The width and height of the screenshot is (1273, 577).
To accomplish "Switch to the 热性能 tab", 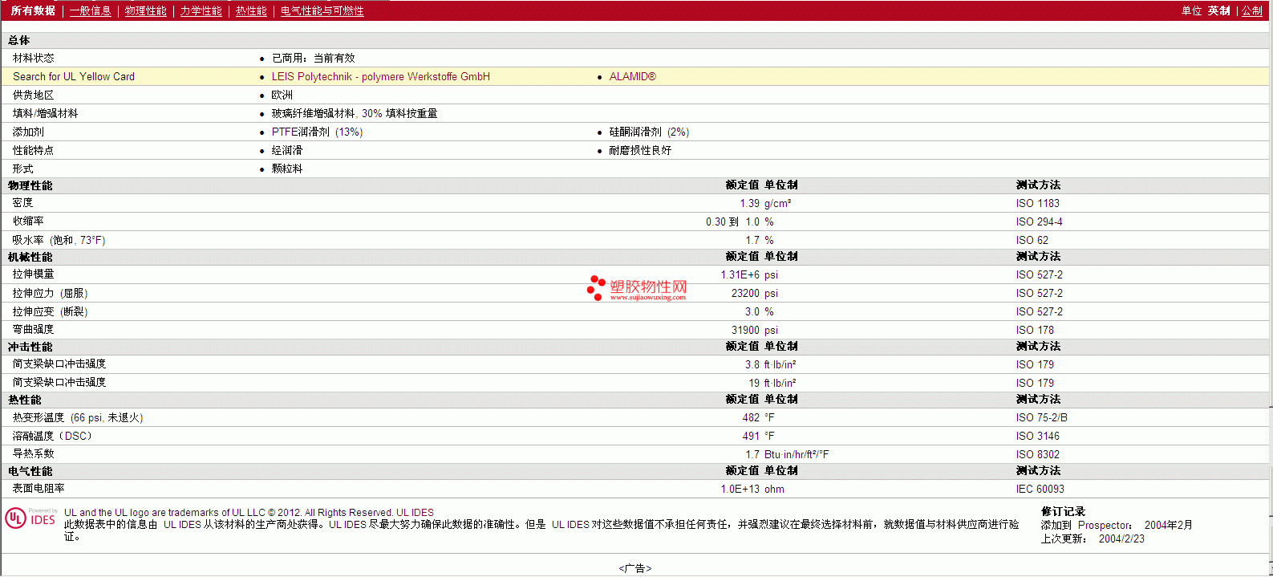I will pyautogui.click(x=251, y=10).
